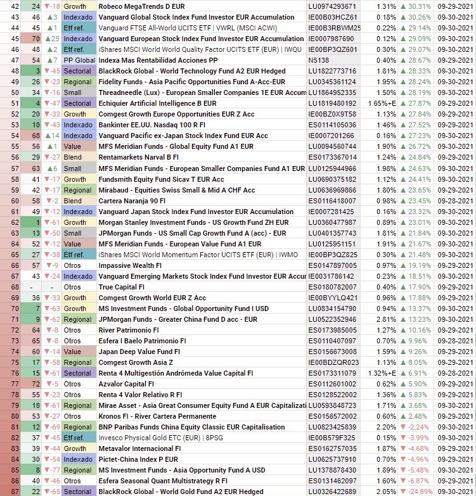Select MFS Meridian European Value Fund A1 EUR
476x496 pixels.
click(180, 244)
